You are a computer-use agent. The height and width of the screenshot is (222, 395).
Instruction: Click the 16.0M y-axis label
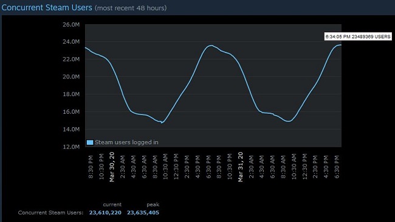(71, 112)
